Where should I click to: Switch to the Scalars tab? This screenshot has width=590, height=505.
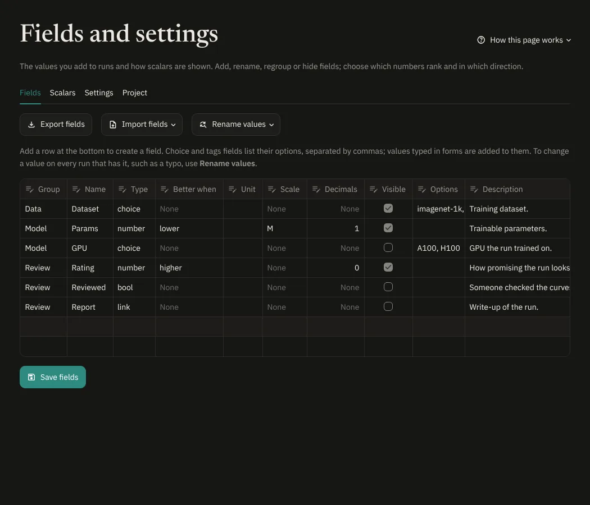62,93
